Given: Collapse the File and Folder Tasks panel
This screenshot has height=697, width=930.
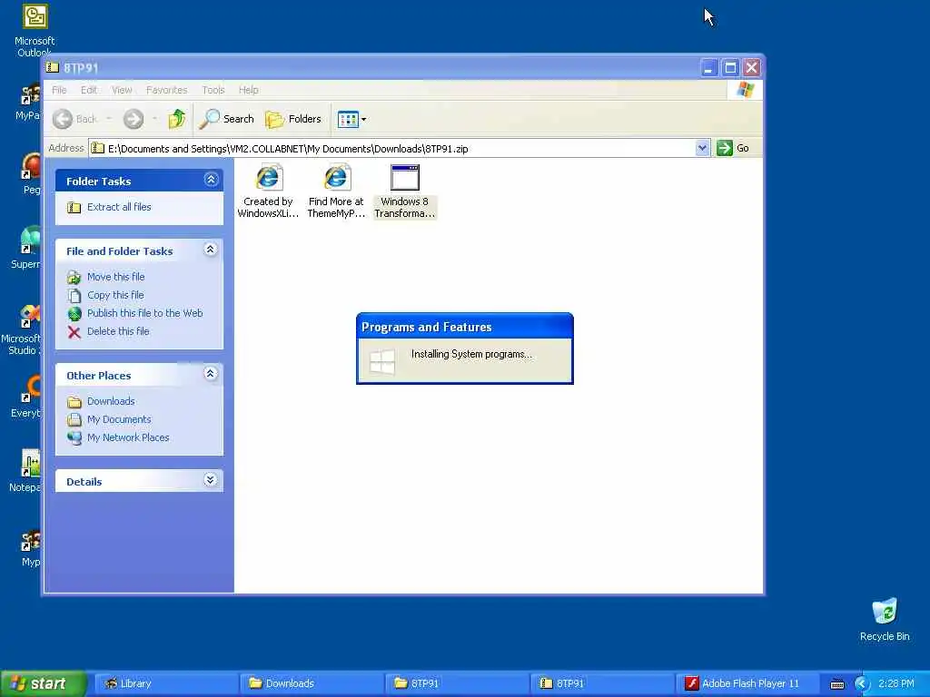Looking at the screenshot, I should [210, 250].
